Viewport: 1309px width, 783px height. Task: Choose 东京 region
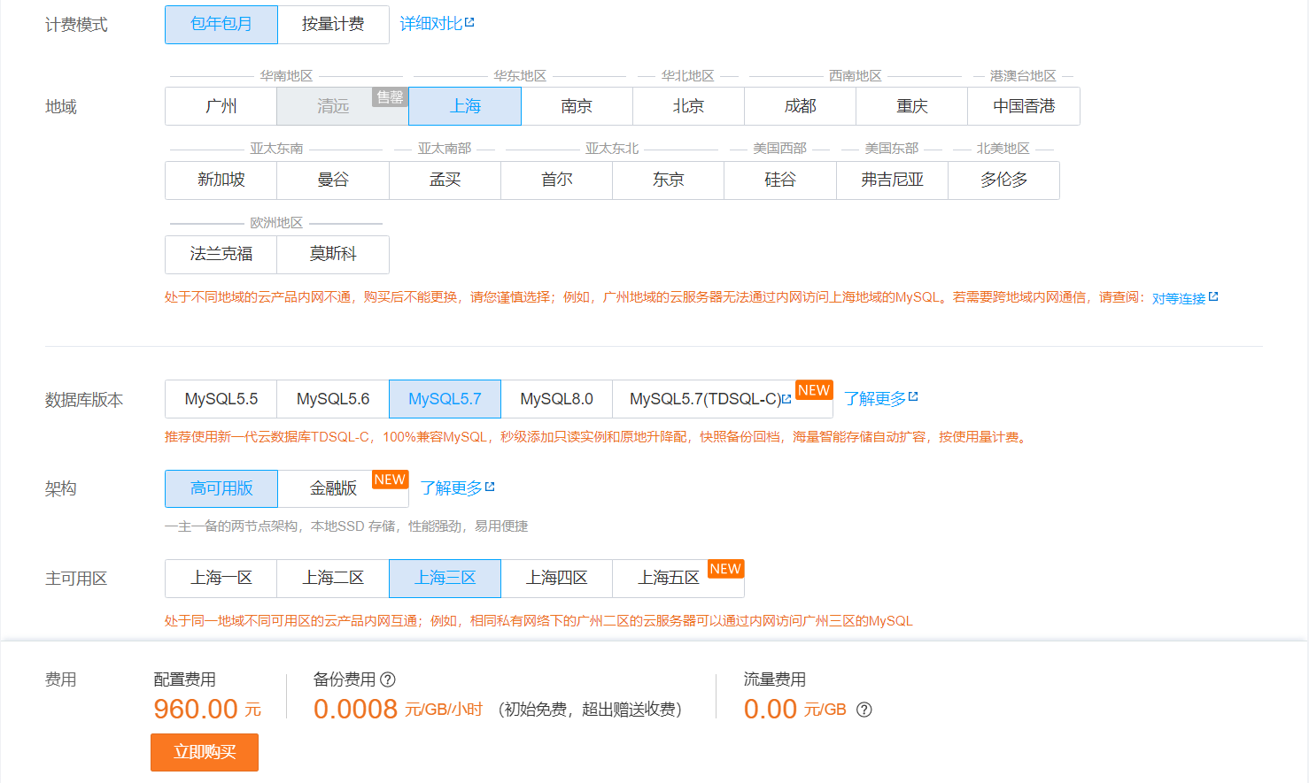point(668,180)
